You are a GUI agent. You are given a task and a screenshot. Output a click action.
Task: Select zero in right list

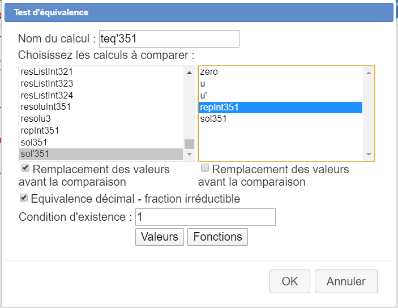tap(209, 72)
